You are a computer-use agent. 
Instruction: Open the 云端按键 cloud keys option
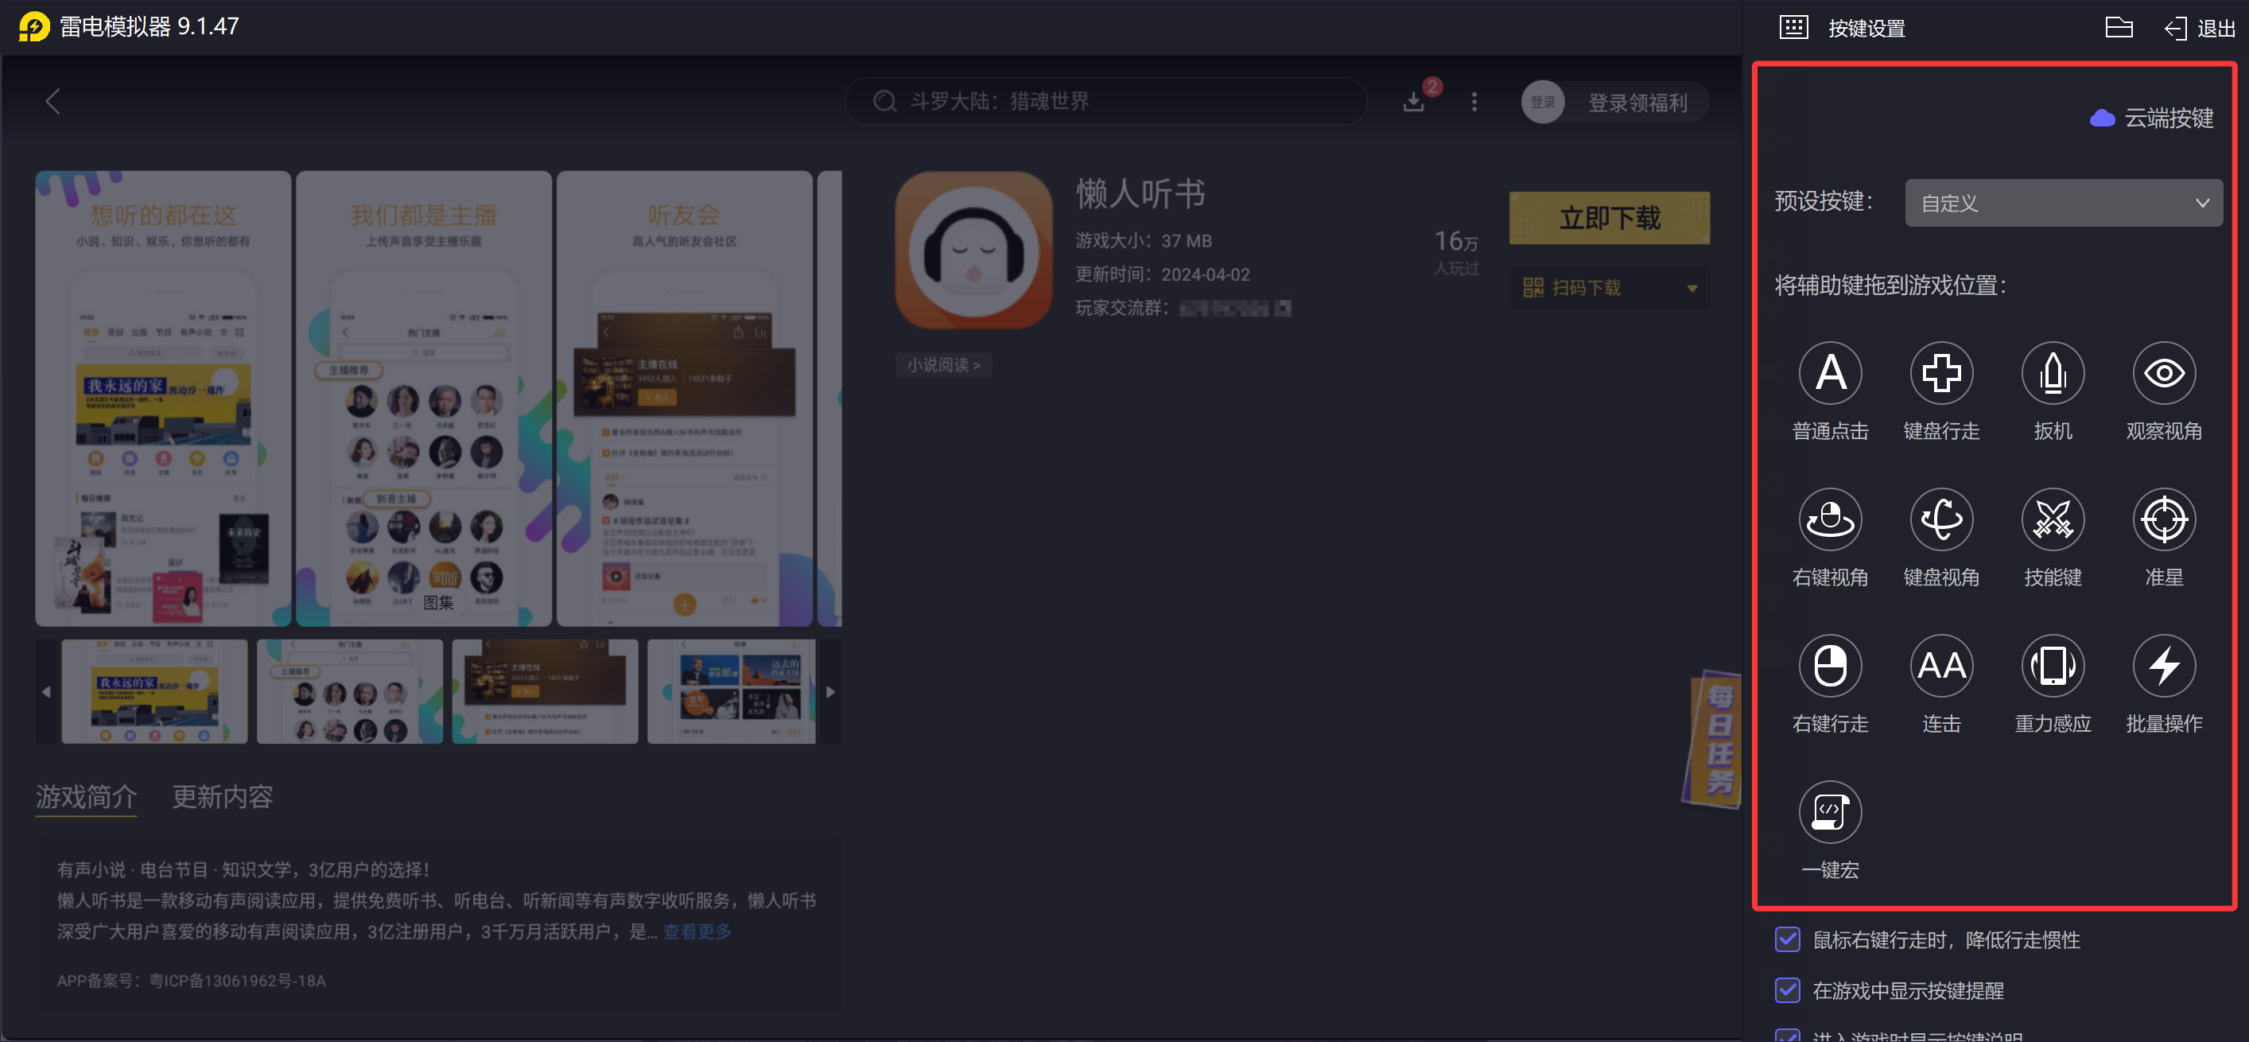[x=2151, y=118]
